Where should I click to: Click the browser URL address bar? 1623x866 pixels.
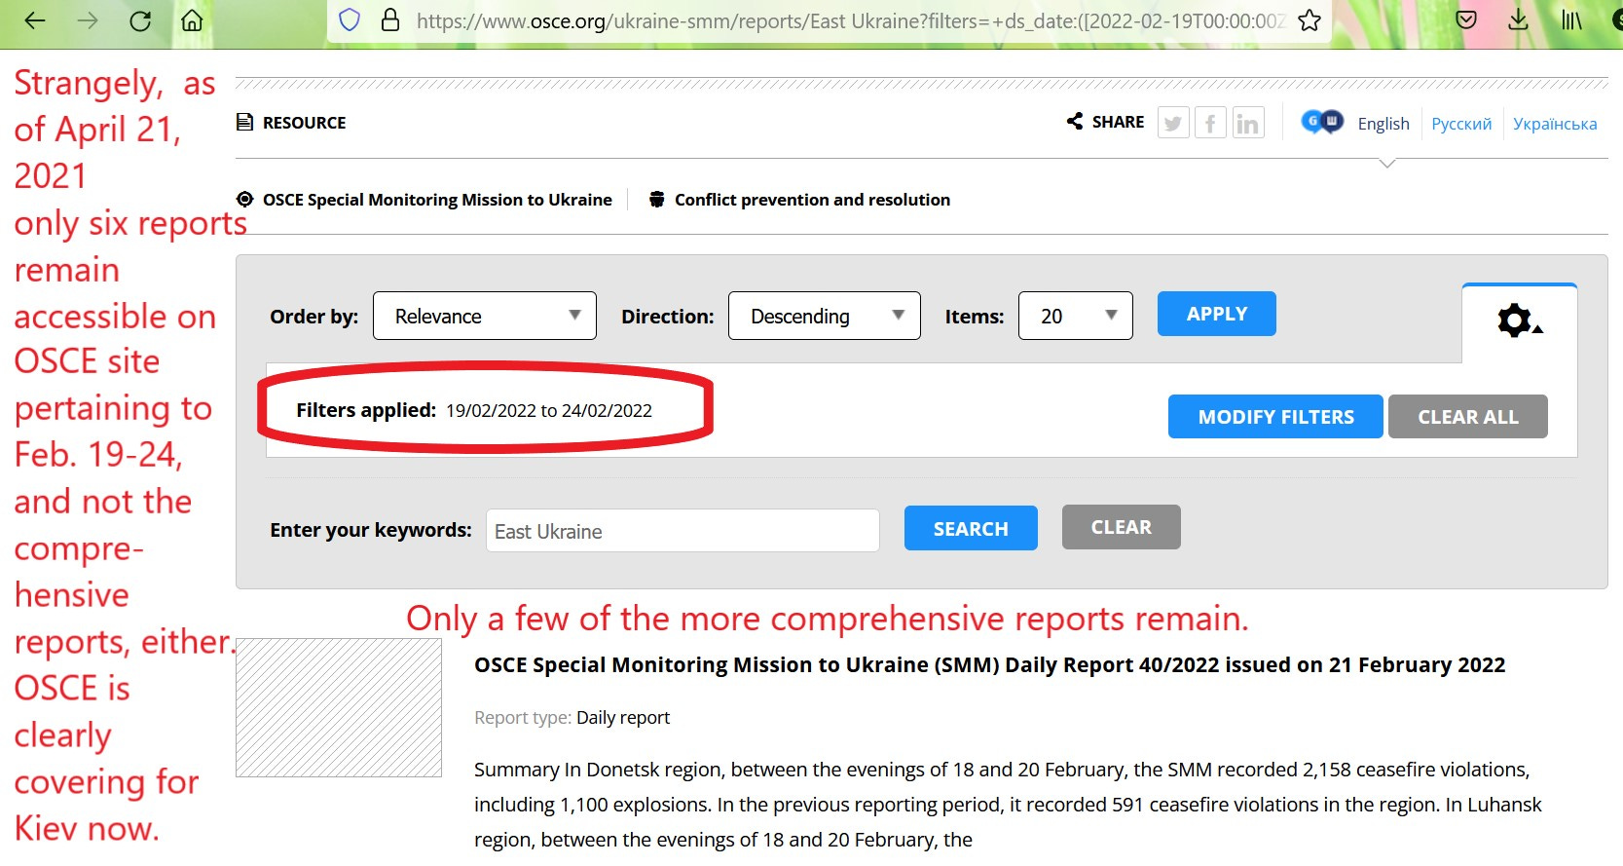(x=851, y=20)
